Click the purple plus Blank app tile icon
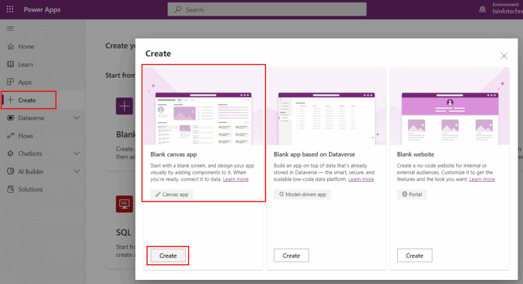The width and height of the screenshot is (523, 284). 125,106
